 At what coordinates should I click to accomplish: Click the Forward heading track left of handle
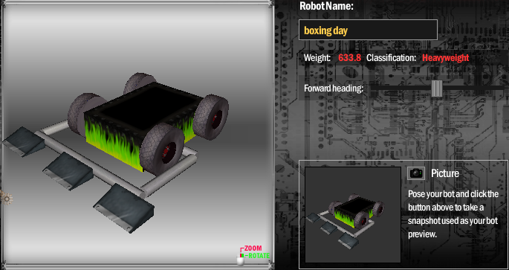pos(401,88)
